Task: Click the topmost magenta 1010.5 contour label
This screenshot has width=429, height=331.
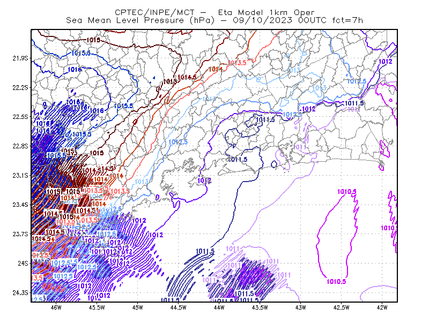Action: coord(346,192)
